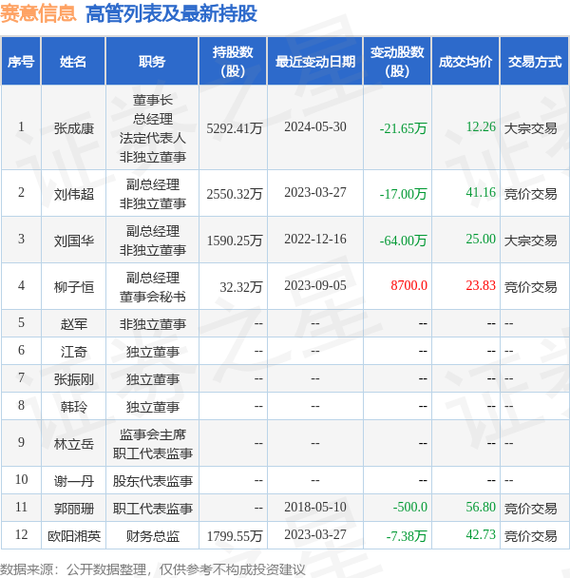Select the name 韩玲
The image size is (570, 578).
pos(74,407)
